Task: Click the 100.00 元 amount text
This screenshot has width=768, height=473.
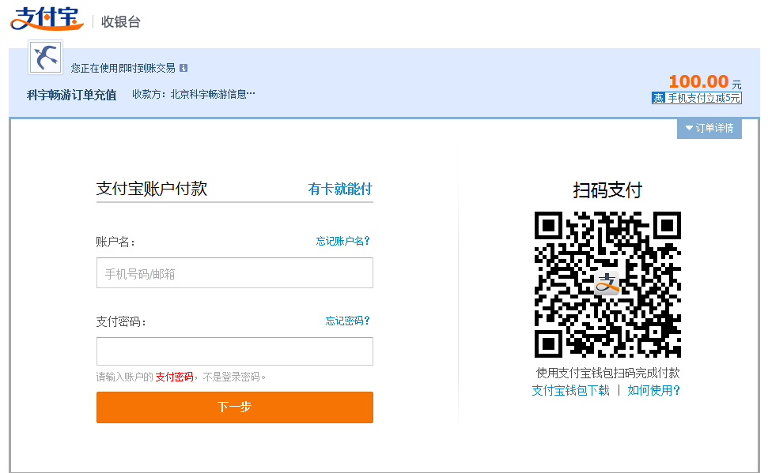Action: [705, 81]
